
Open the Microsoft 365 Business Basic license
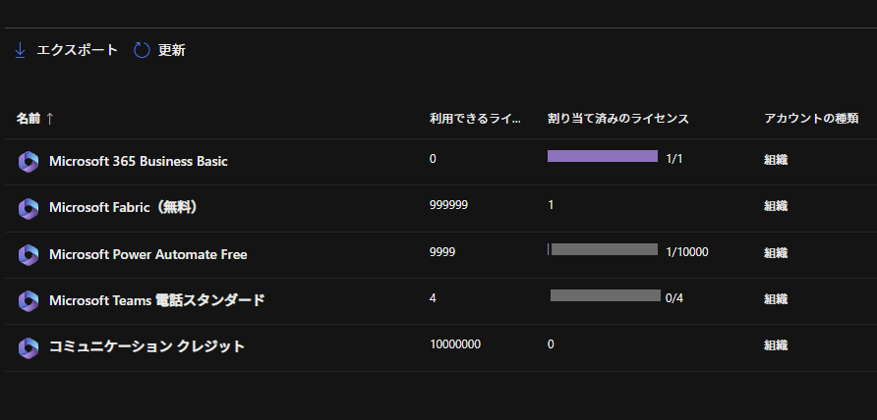coord(139,161)
